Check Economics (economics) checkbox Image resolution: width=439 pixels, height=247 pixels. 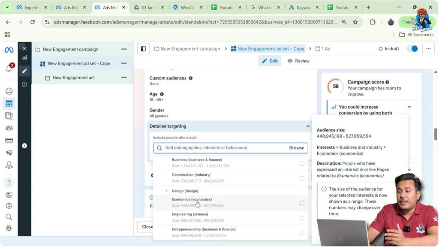(302, 203)
